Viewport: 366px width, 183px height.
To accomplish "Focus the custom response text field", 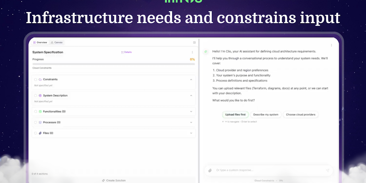I will pos(268,170).
